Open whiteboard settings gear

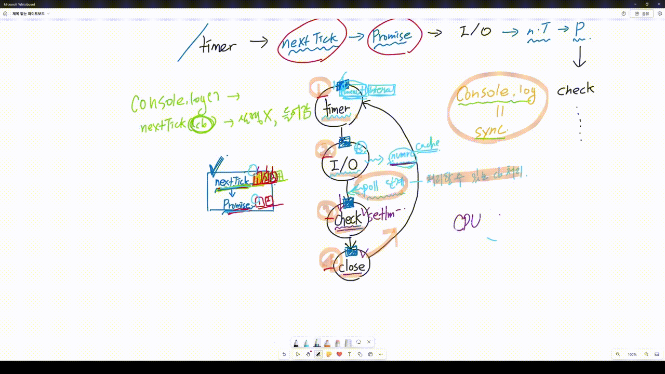click(659, 14)
